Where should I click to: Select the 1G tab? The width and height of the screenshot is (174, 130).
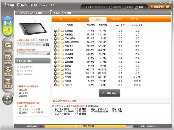coord(61,19)
